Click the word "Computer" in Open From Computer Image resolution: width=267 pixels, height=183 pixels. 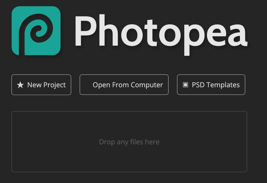pos(147,85)
